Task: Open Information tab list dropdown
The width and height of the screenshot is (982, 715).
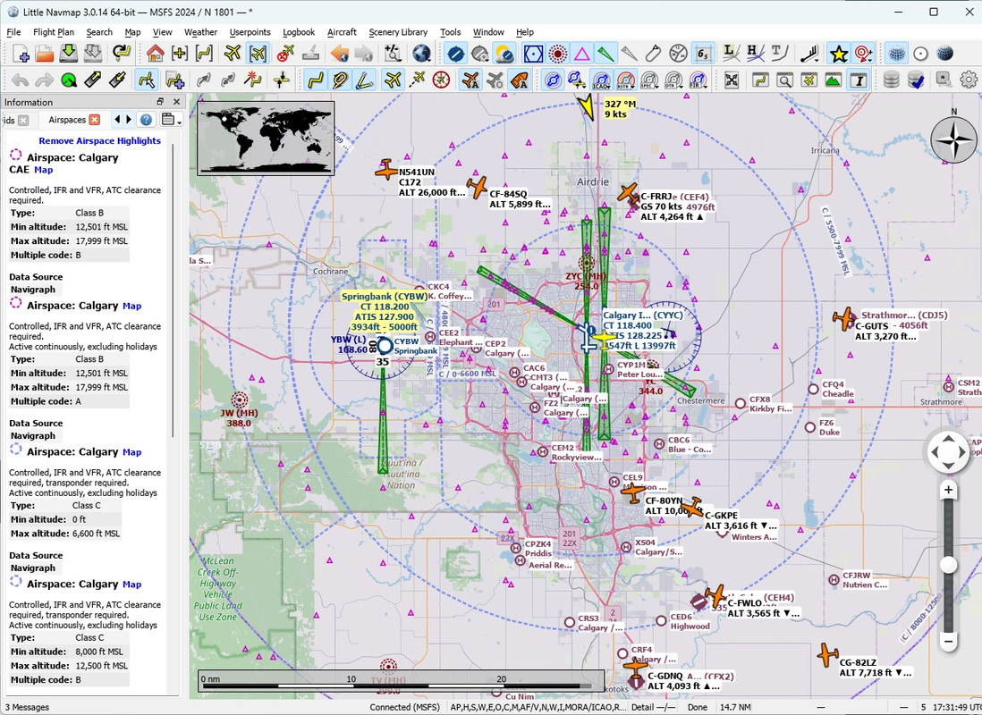Action: tap(172, 120)
